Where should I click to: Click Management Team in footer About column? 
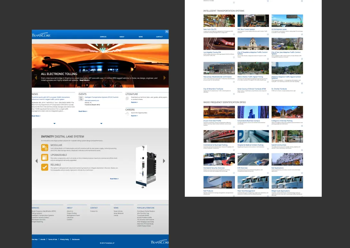(x=73, y=216)
